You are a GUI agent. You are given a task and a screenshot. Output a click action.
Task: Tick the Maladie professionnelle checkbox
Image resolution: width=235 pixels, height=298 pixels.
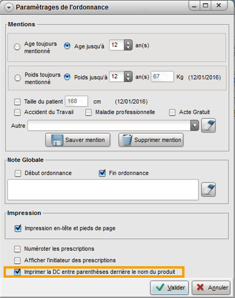pos(88,112)
